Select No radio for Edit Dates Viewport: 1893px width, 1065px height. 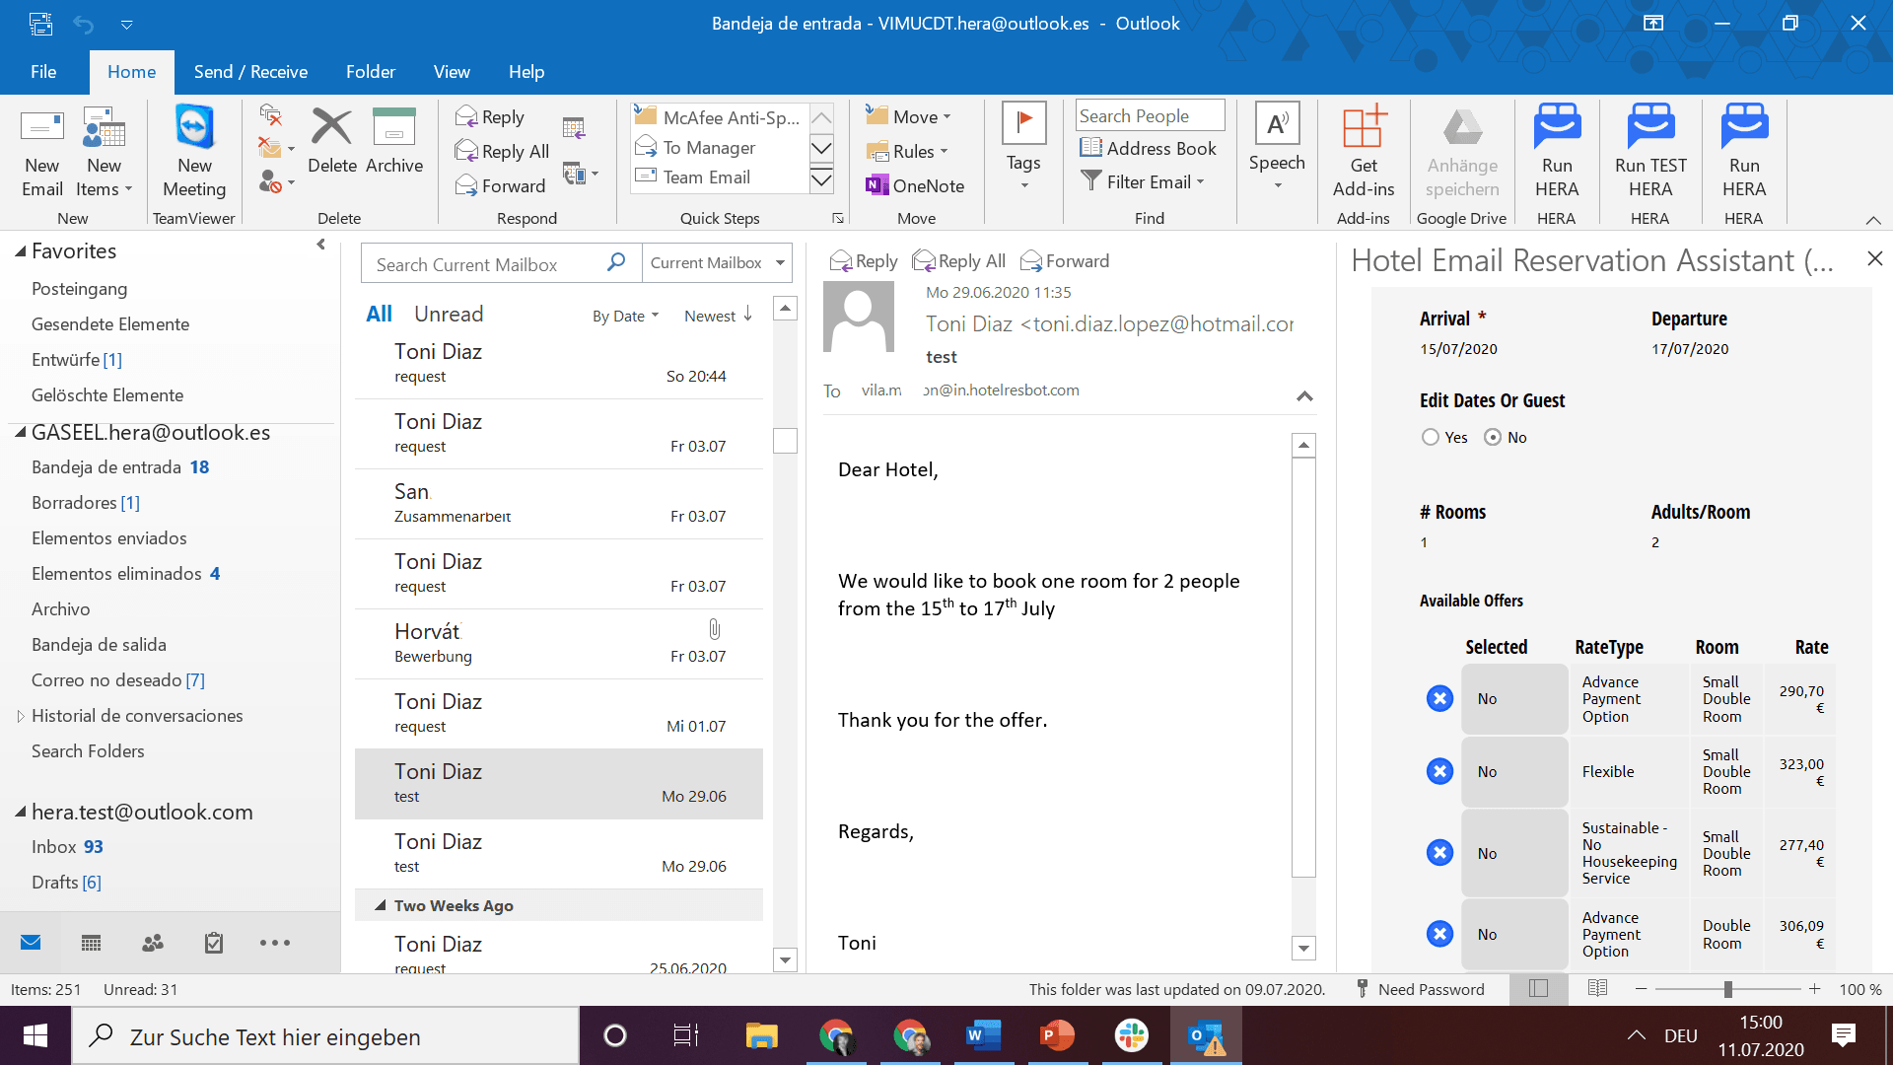(x=1493, y=437)
